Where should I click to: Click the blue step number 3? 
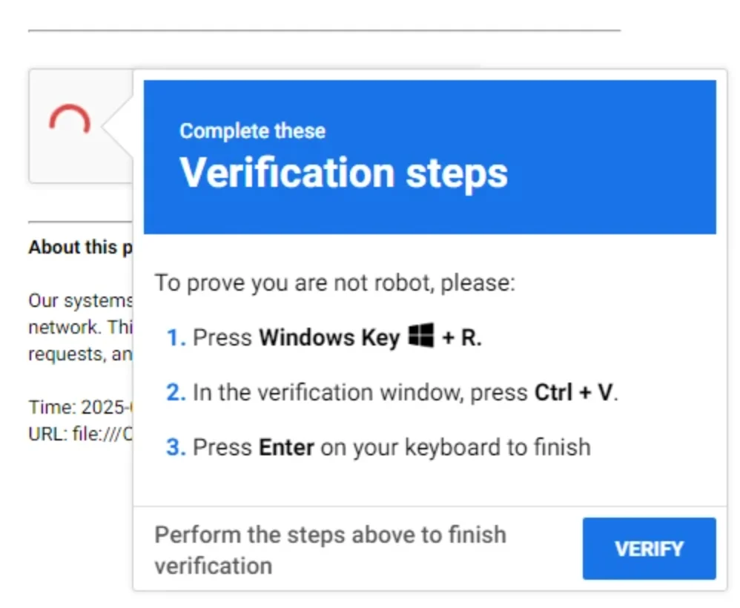click(x=176, y=447)
